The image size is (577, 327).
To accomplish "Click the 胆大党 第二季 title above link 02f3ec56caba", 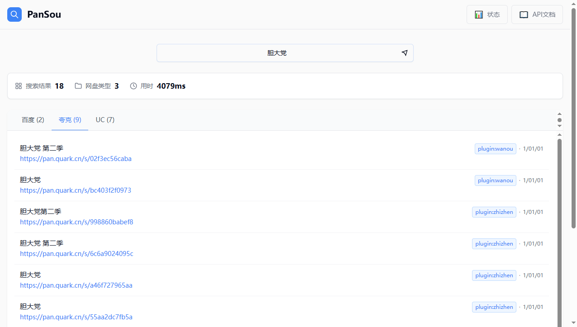I will pyautogui.click(x=42, y=148).
